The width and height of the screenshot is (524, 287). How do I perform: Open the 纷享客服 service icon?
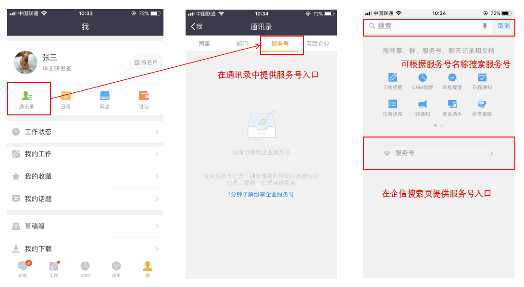pos(482,108)
